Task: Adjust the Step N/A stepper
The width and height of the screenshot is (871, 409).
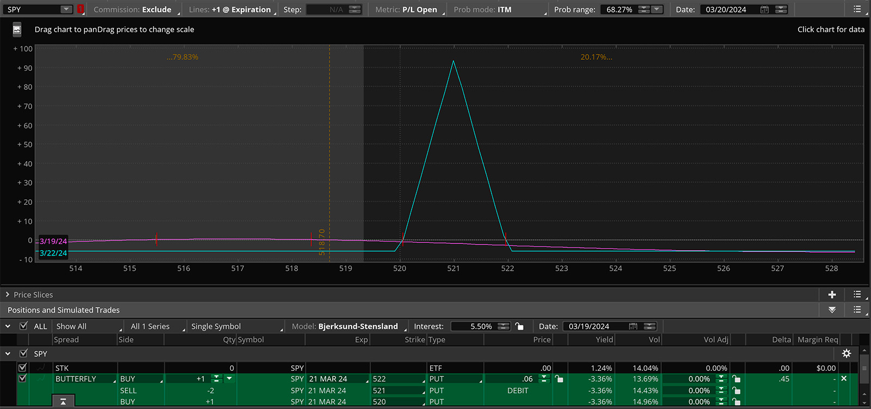Action: click(x=355, y=9)
